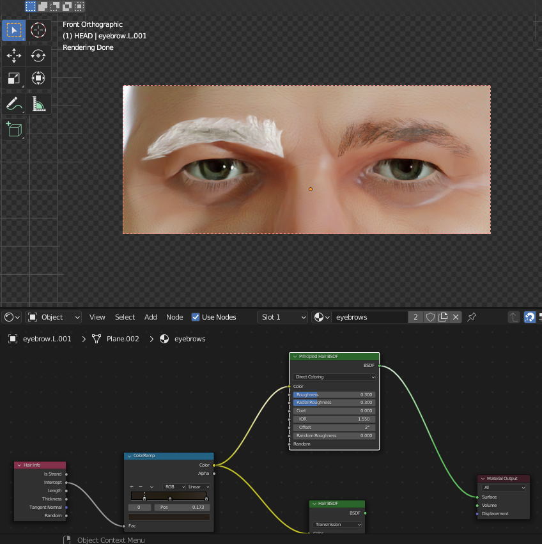The image size is (542, 544).
Task: Open the View menu in node editor
Action: [x=97, y=317]
